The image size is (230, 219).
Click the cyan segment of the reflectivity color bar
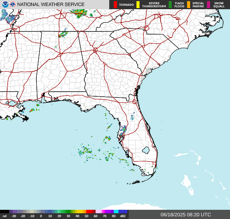coord(116,211)
